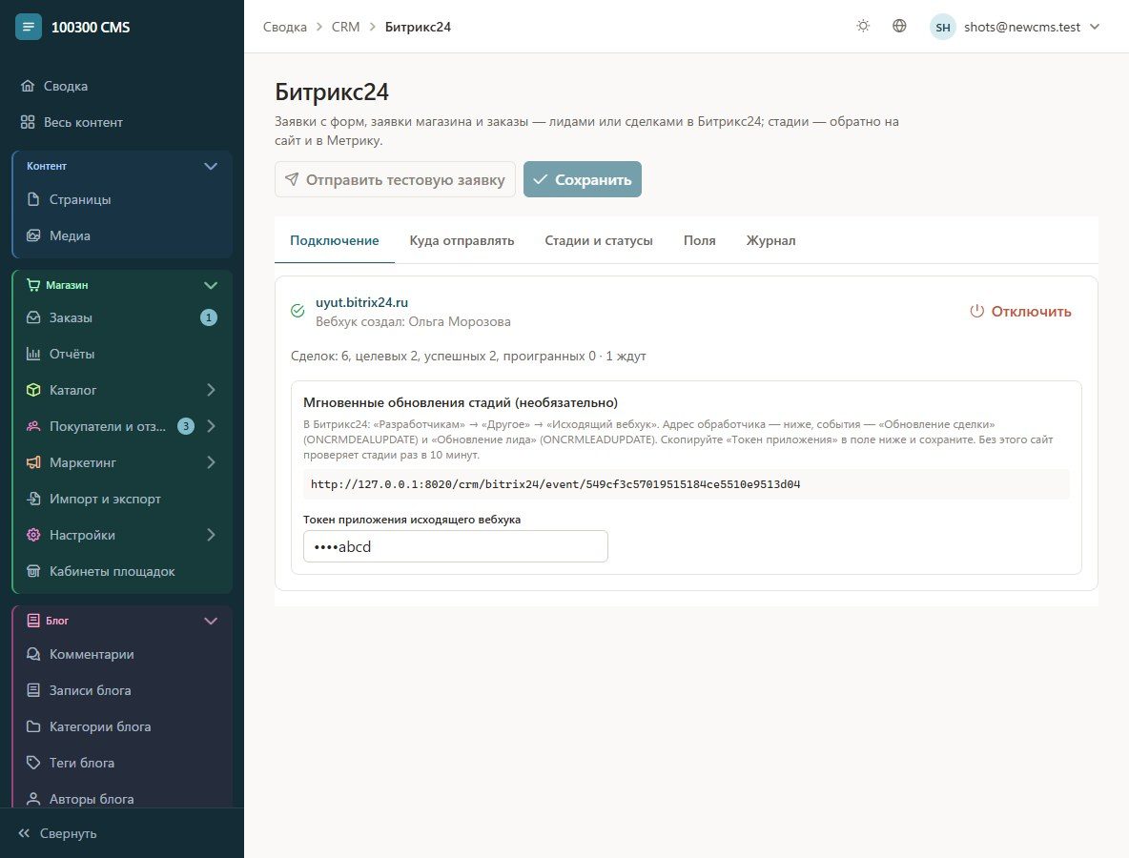
Task: Go to CRM in the breadcrumb
Action: point(345,27)
